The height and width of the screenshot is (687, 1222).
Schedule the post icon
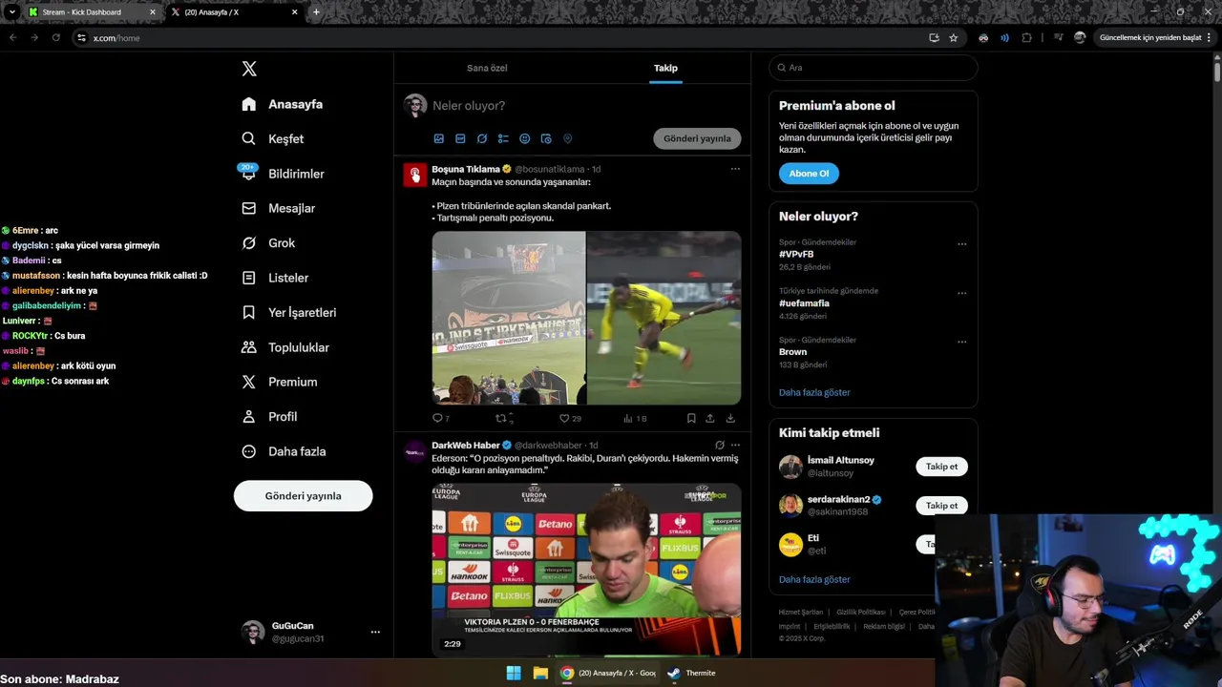pyautogui.click(x=546, y=138)
